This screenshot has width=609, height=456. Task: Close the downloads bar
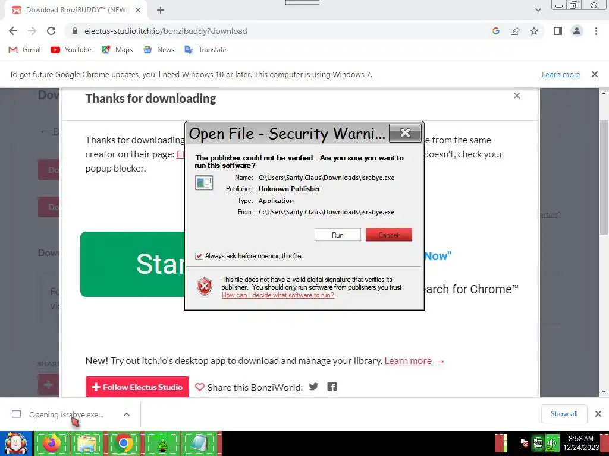click(x=598, y=414)
